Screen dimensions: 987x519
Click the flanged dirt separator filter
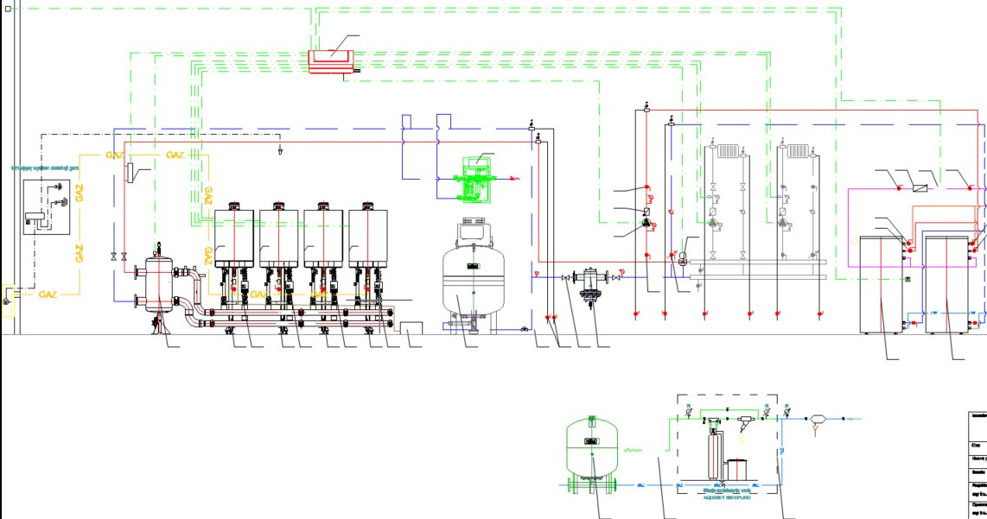click(591, 282)
